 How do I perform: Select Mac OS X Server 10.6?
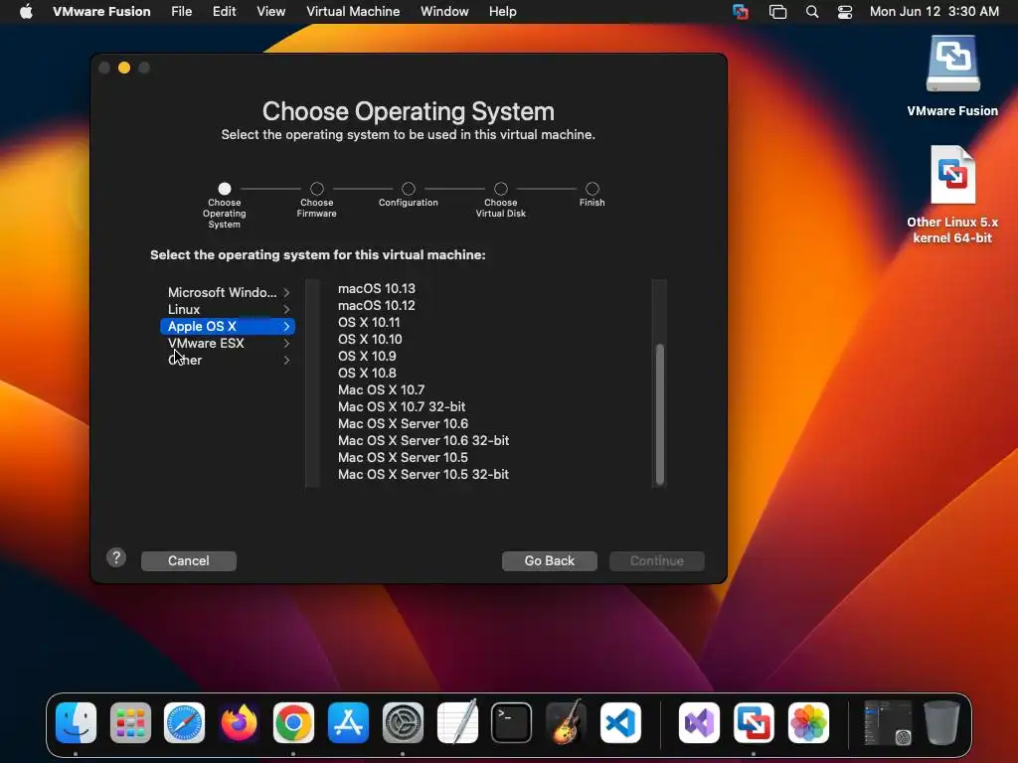403,423
